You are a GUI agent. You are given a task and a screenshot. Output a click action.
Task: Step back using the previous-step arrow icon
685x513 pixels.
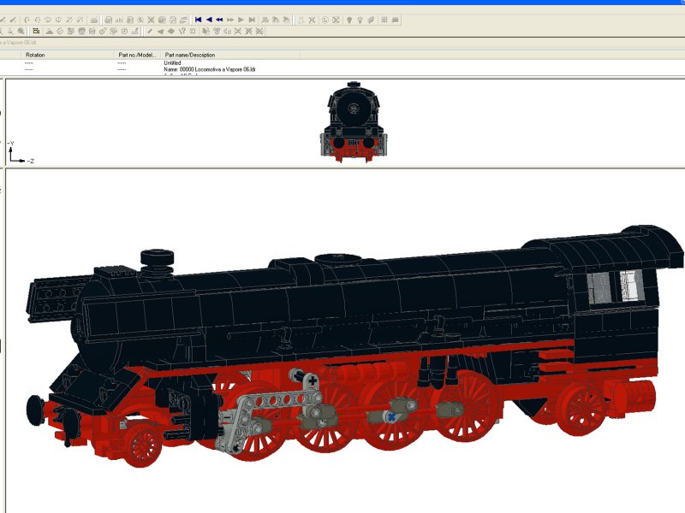point(210,15)
